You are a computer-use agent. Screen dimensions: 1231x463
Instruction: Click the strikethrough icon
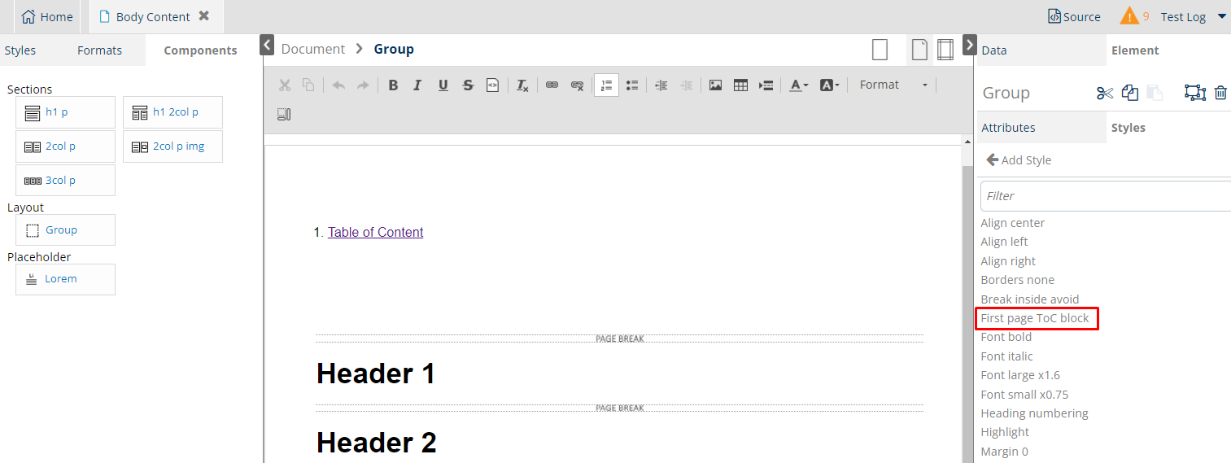pos(468,85)
